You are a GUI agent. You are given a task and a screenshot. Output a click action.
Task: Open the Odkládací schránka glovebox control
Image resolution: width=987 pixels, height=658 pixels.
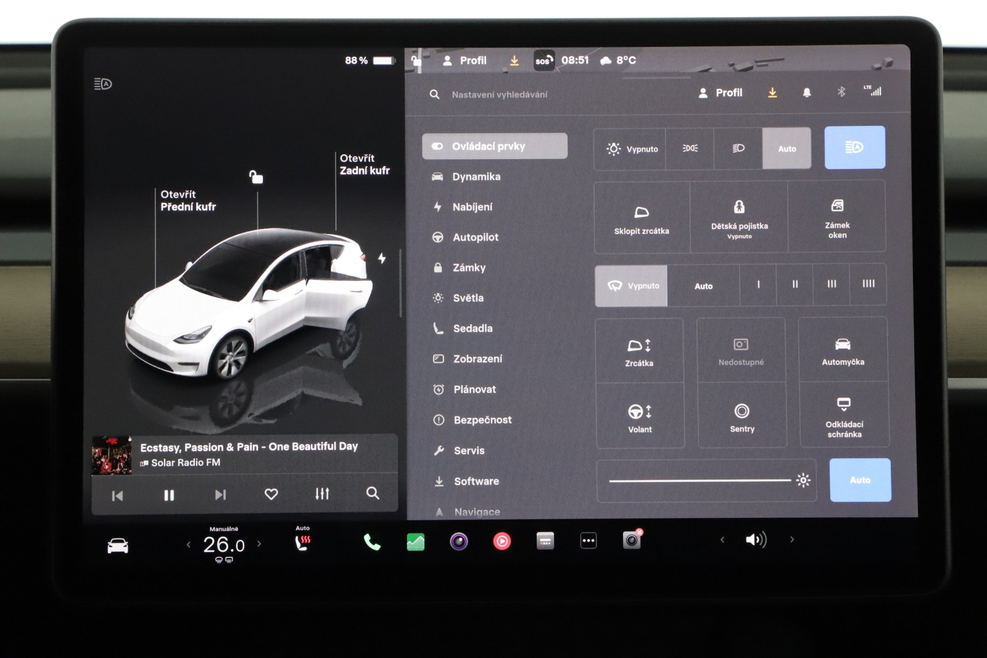843,417
